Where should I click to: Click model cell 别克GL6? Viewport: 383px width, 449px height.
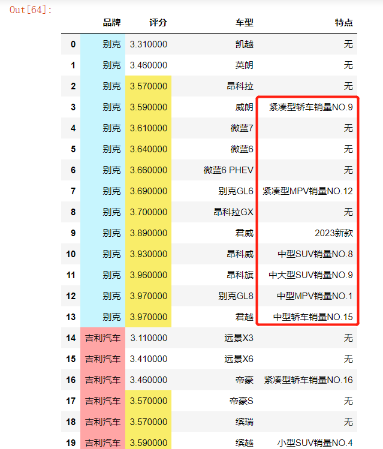coord(236,191)
